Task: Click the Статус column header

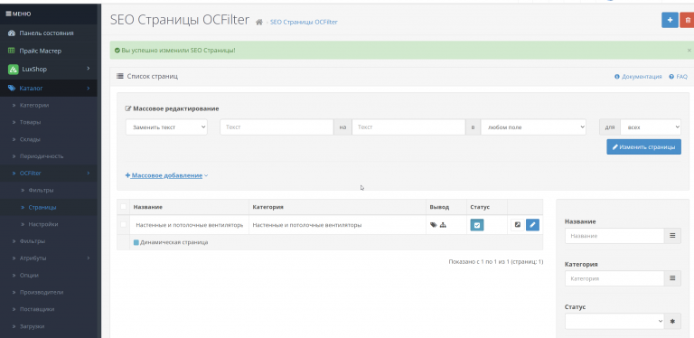Action: pos(480,207)
